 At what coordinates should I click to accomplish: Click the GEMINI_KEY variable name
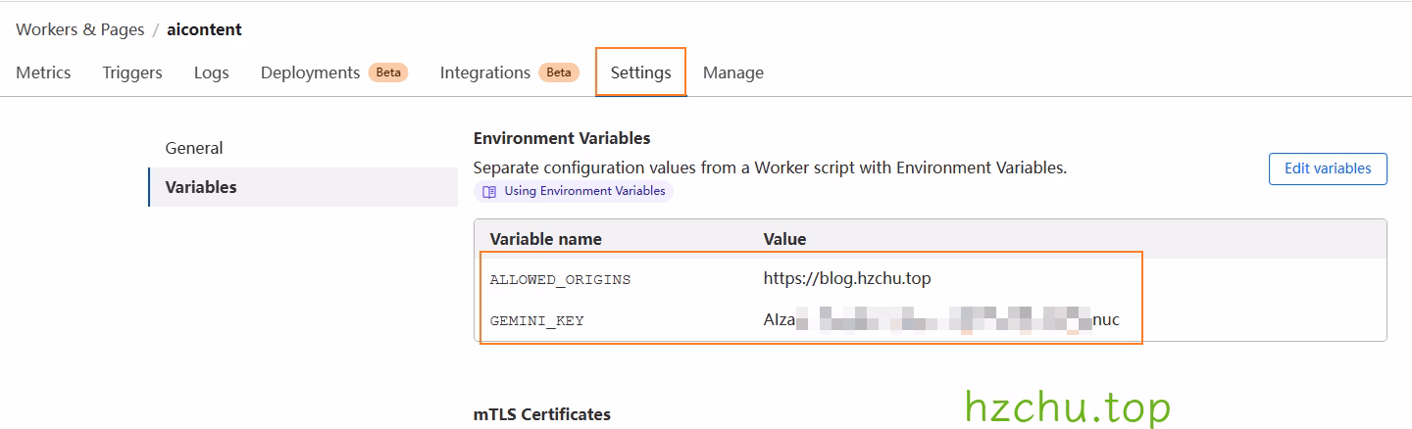tap(536, 320)
